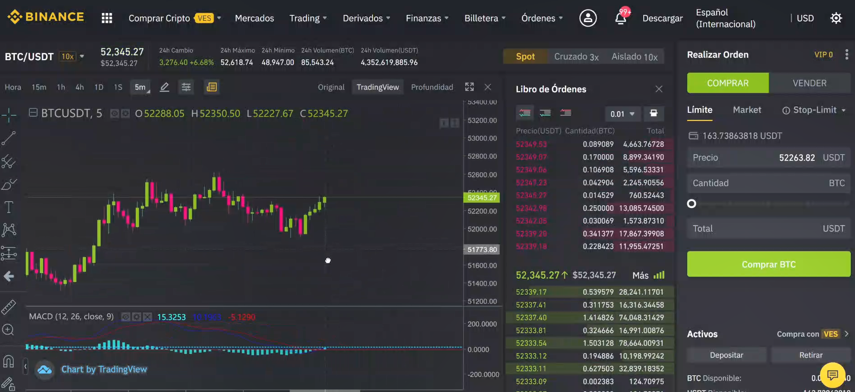Open BTCUSDT series settings gear
This screenshot has width=855, height=392.
pos(125,113)
